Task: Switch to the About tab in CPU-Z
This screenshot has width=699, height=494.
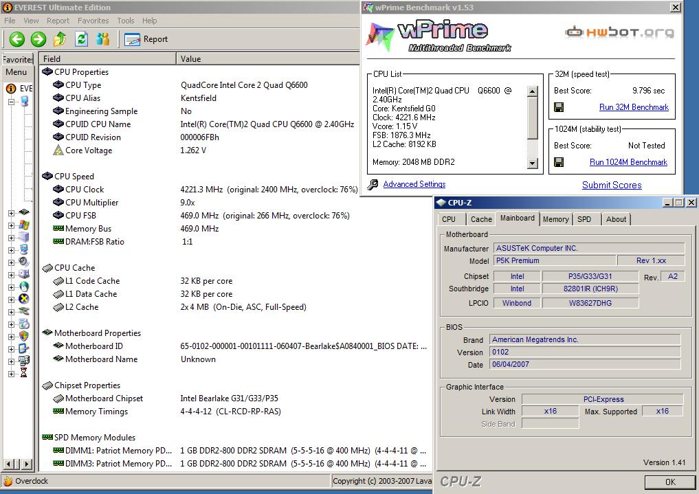Action: 616,219
